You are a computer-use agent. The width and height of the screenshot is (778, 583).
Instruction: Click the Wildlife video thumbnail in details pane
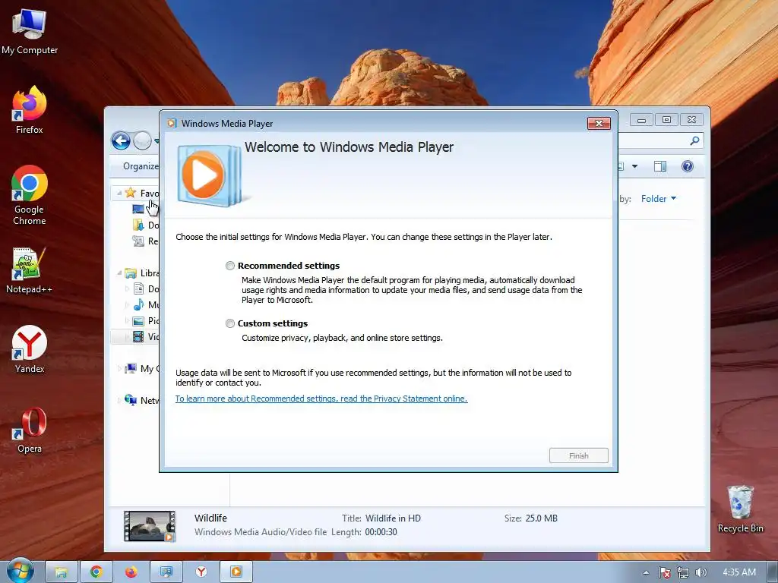click(150, 526)
